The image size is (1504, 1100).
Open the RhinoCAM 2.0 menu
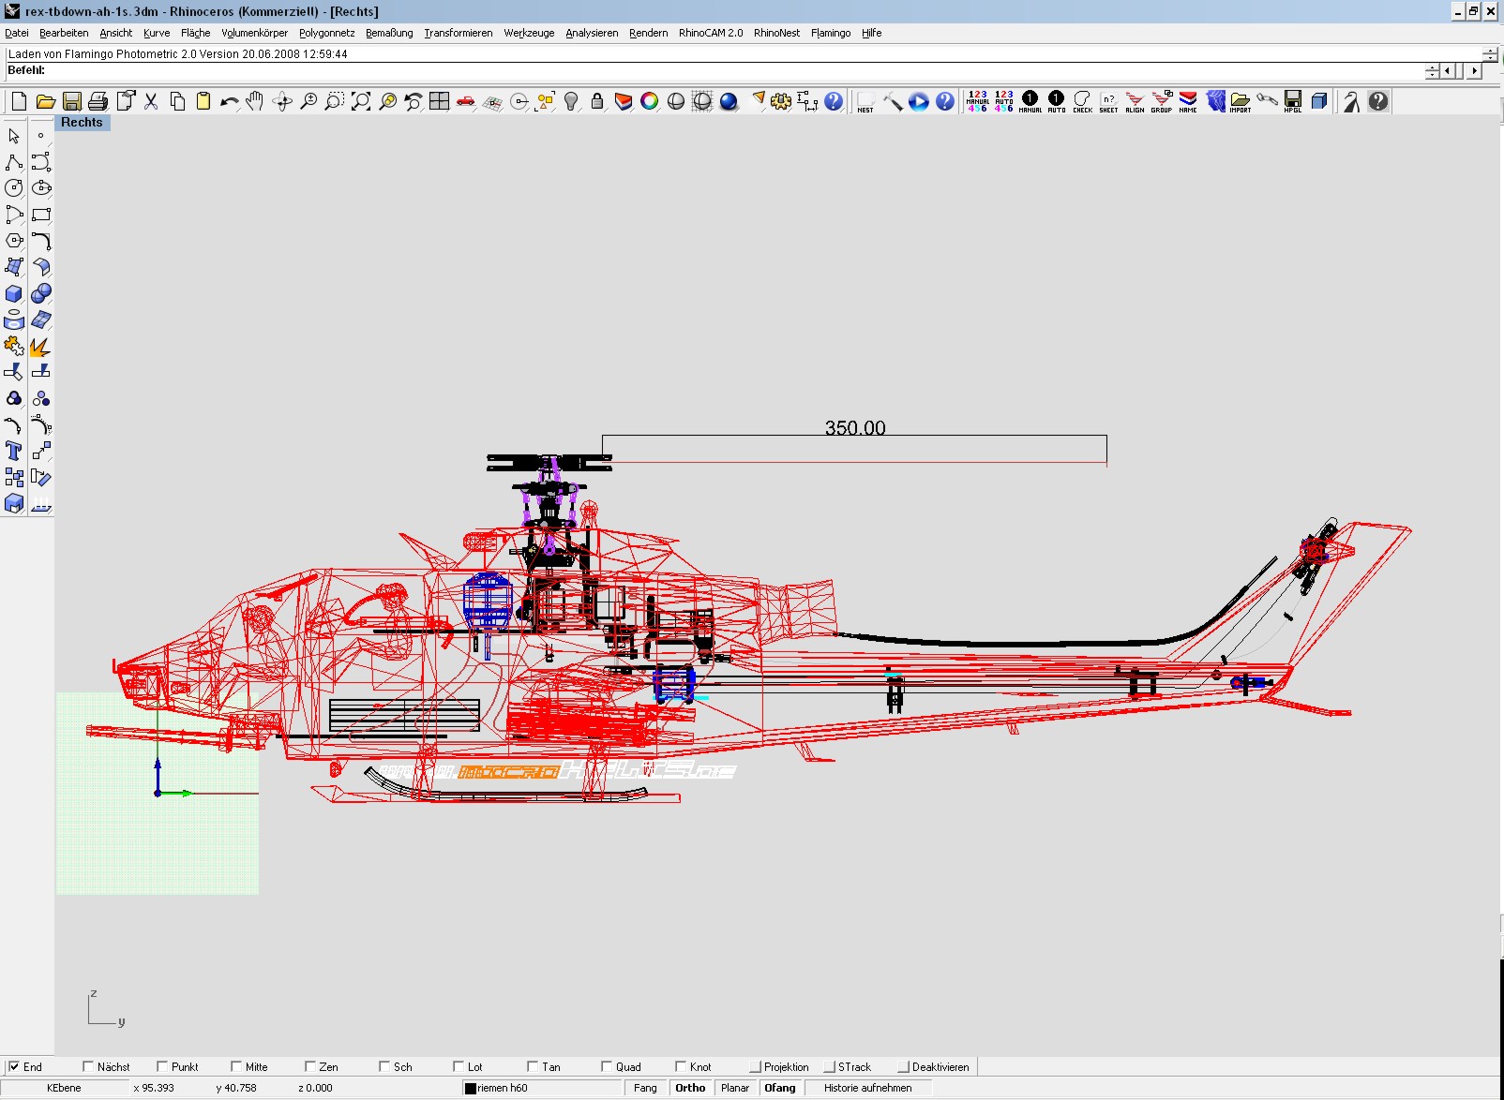tap(711, 33)
